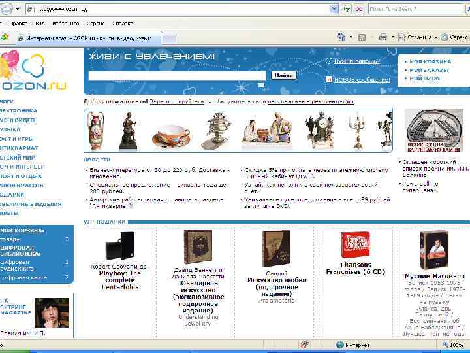Select DVD и видео category
470x353 pixels.
(x=18, y=120)
